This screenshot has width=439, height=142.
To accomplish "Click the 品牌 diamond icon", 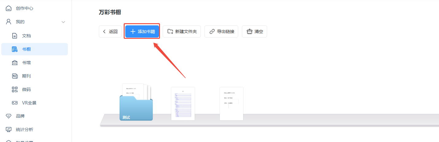I will pyautogui.click(x=9, y=116).
